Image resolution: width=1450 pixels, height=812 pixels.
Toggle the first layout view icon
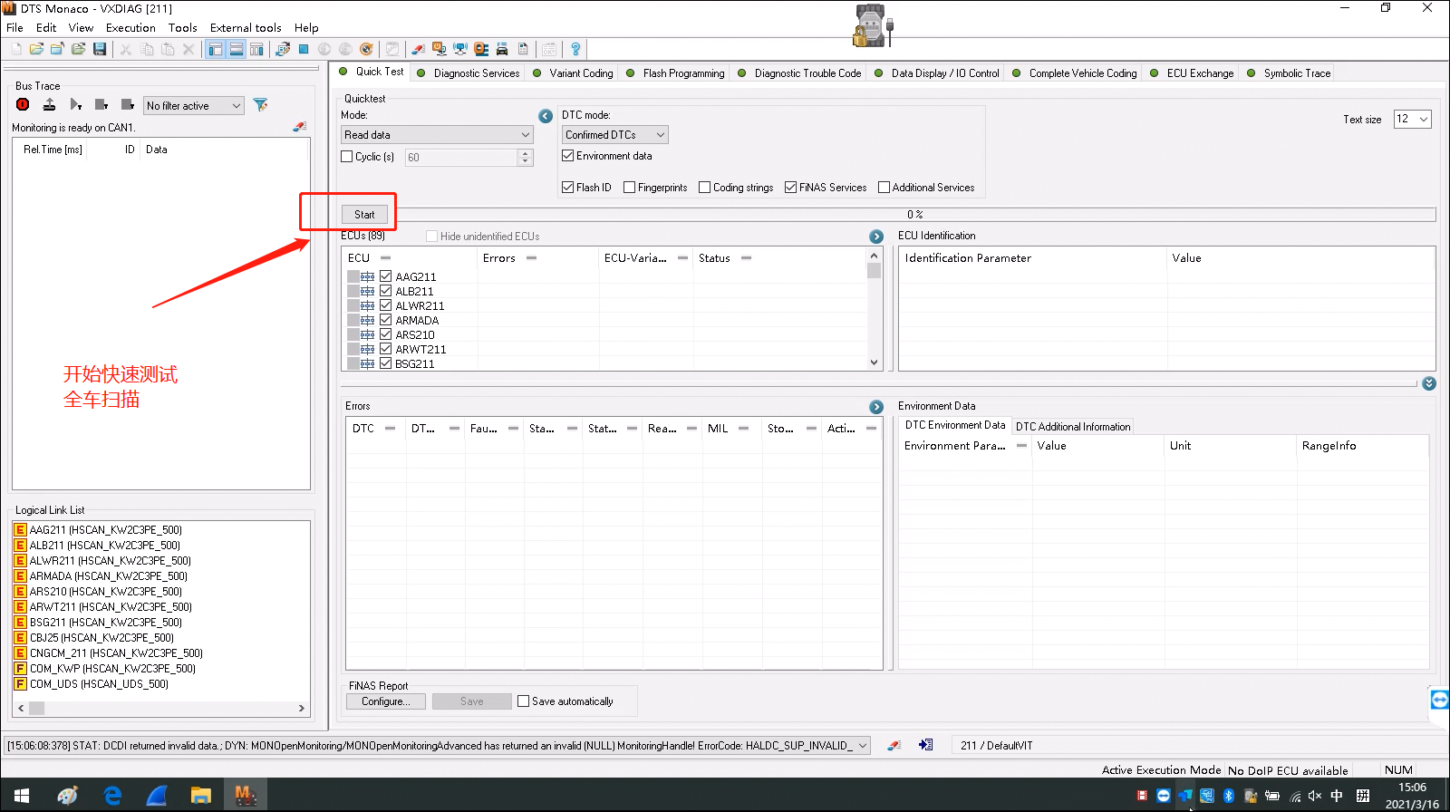tap(216, 49)
